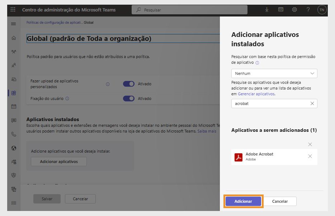Select the Locations globe icon in sidebar
335x216 pixels.
[14, 148]
